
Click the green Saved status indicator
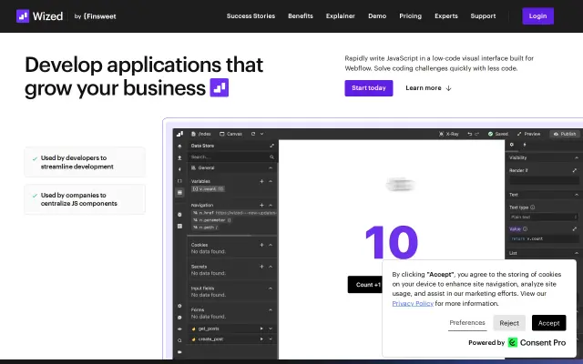click(498, 134)
